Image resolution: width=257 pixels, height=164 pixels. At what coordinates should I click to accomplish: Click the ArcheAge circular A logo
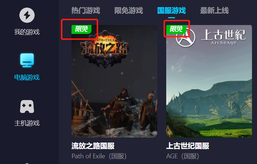(x=186, y=38)
